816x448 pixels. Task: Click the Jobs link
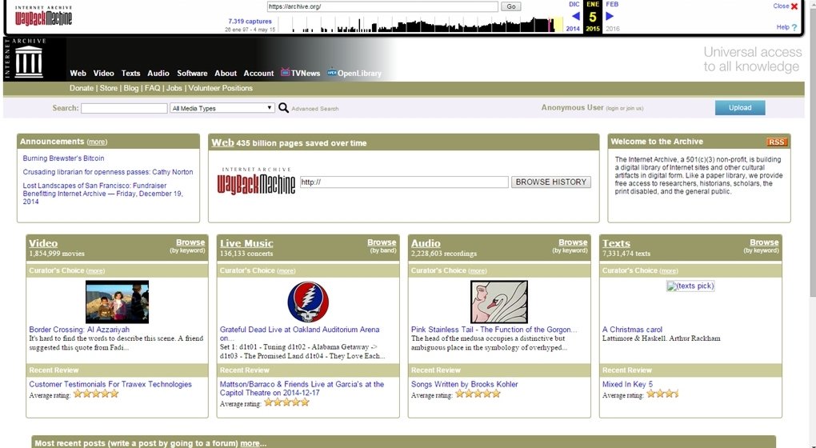[x=174, y=88]
